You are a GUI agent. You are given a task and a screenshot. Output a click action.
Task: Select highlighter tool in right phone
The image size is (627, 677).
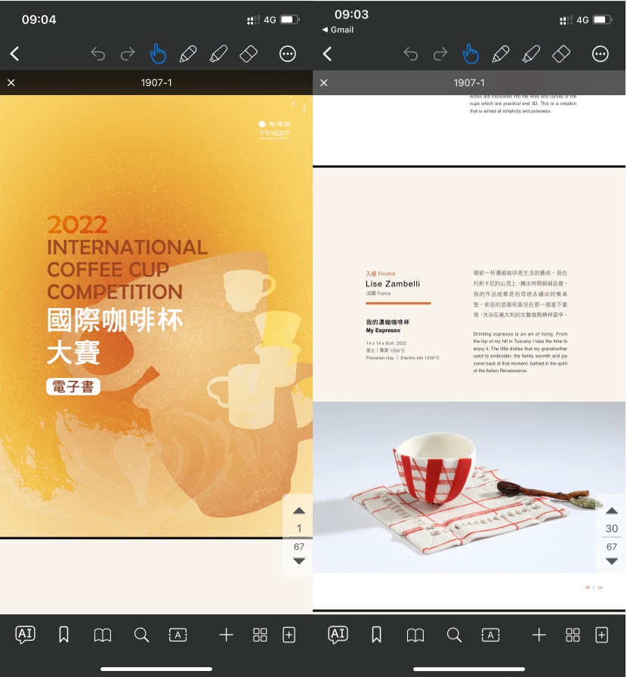coord(531,54)
